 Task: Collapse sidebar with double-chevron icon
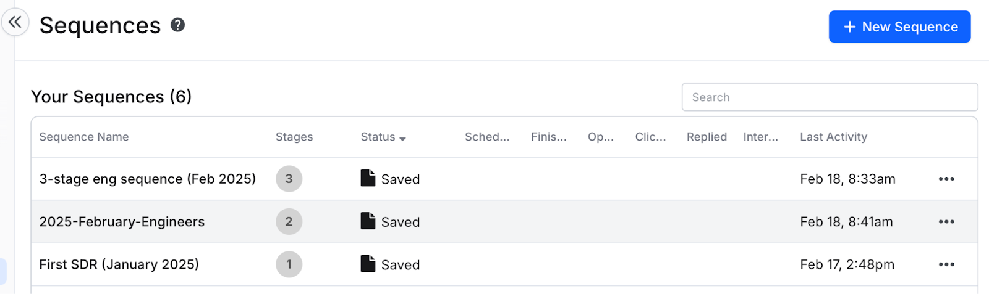point(15,23)
